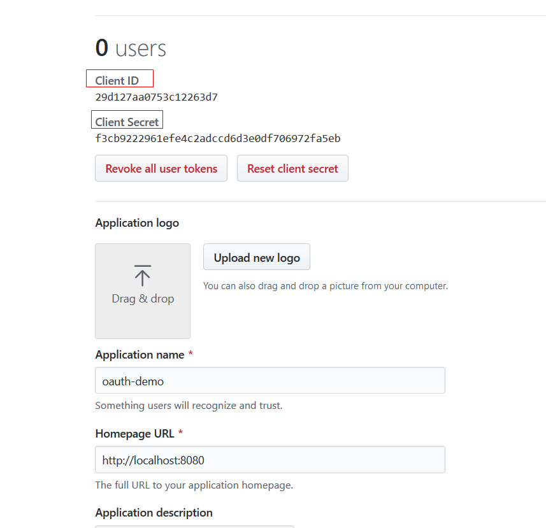546x528 pixels.
Task: Click the Client ID value string
Action: click(x=157, y=97)
